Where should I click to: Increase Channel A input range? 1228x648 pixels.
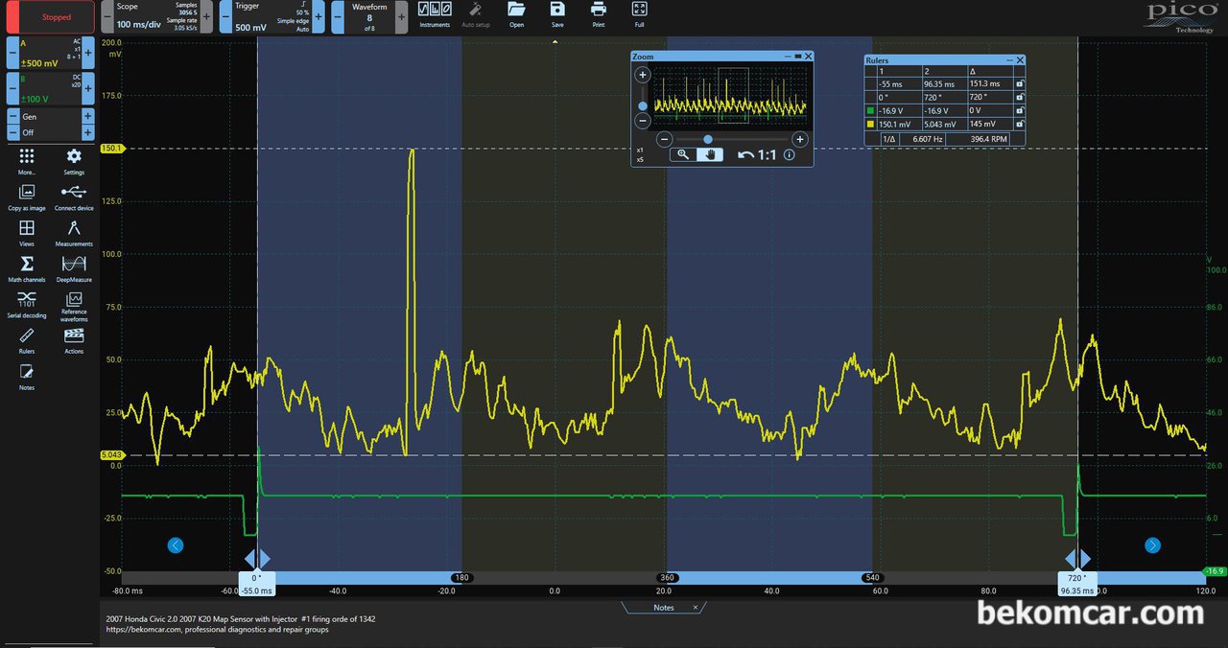pyautogui.click(x=88, y=53)
